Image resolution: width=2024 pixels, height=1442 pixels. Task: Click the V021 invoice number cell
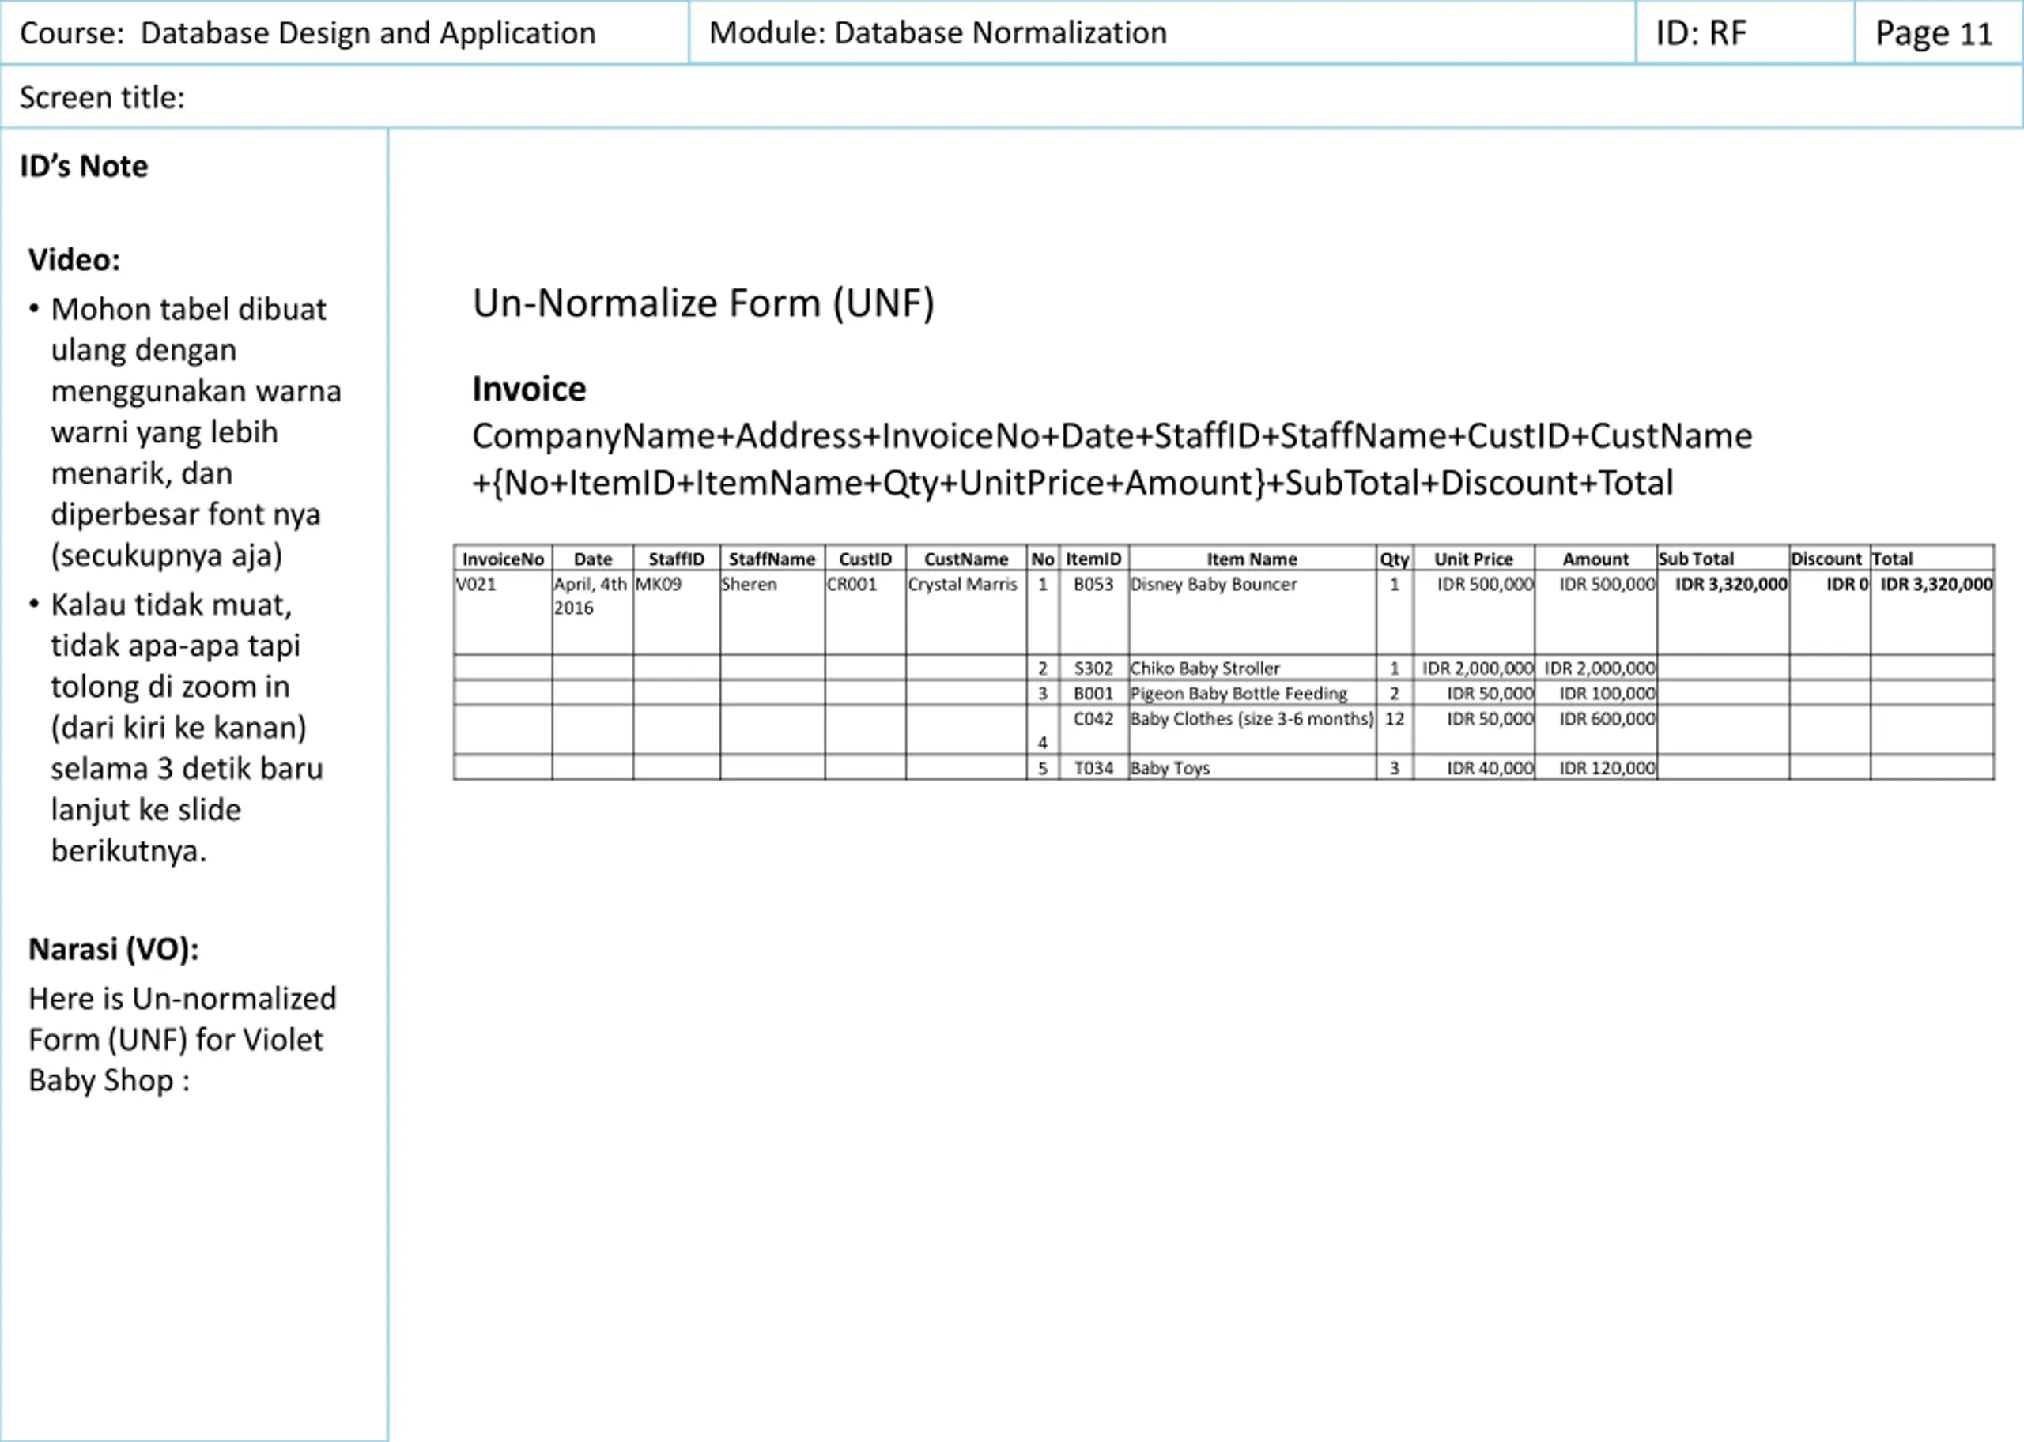pyautogui.click(x=503, y=612)
